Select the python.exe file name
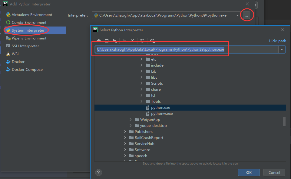 coord(160,108)
